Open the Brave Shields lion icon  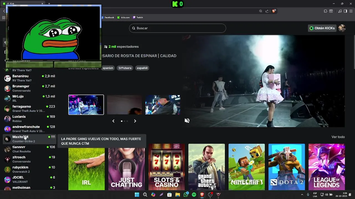pyautogui.click(x=274, y=11)
